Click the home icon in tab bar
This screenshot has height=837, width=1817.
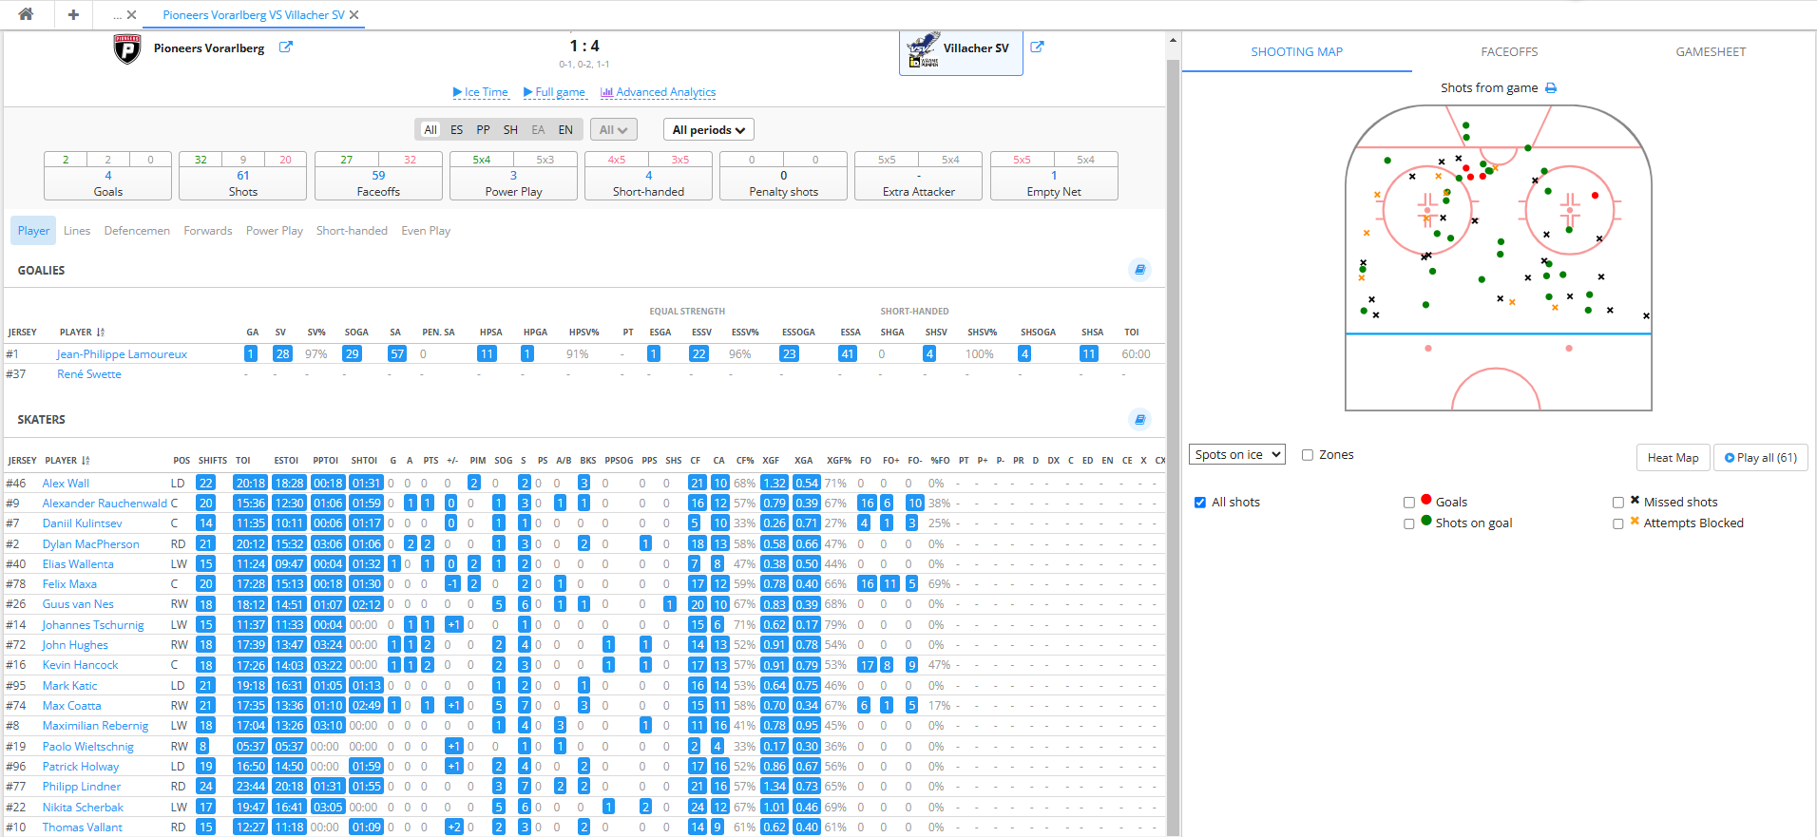click(x=26, y=14)
